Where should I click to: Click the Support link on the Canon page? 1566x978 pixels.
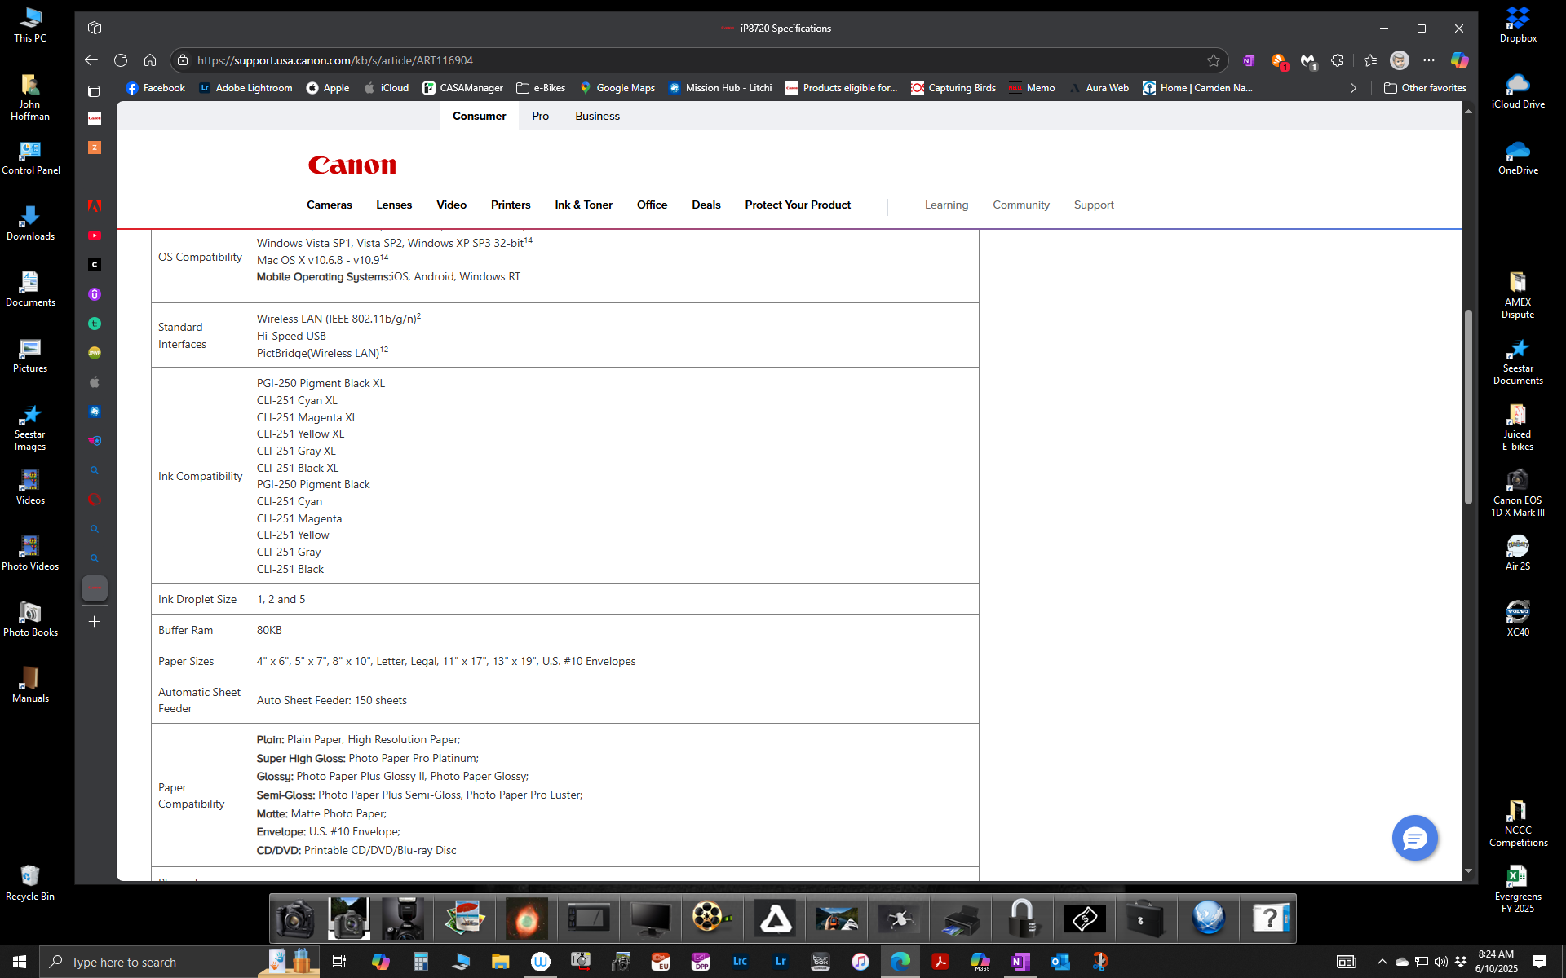1093,205
